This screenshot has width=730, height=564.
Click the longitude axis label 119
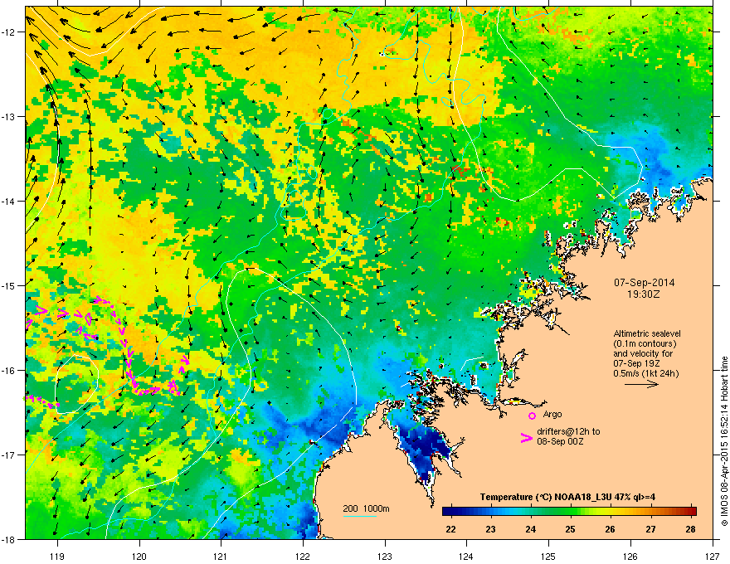pyautogui.click(x=57, y=556)
